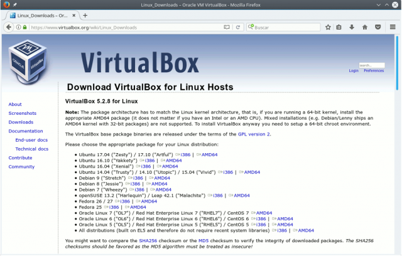The image size is (402, 256).
Task: Click the search engine icon in Buscar box
Action: 251,27
